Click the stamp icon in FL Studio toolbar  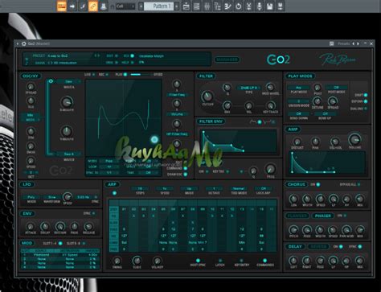[103, 6]
